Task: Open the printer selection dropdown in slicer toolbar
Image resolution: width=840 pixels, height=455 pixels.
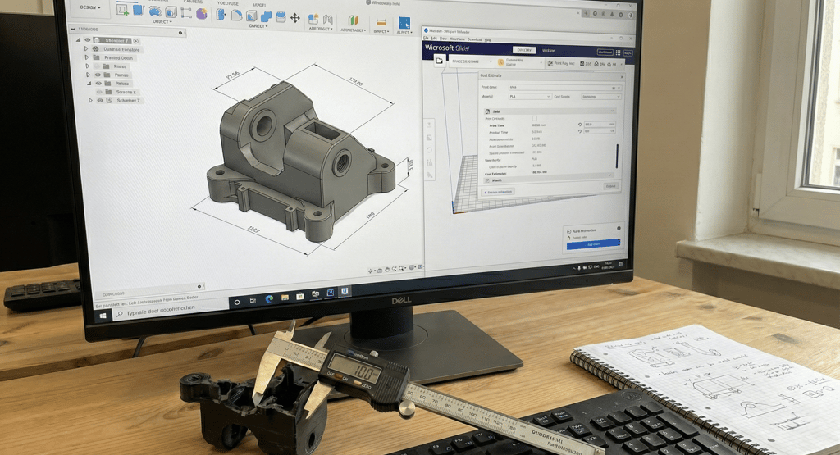Action: click(x=470, y=61)
